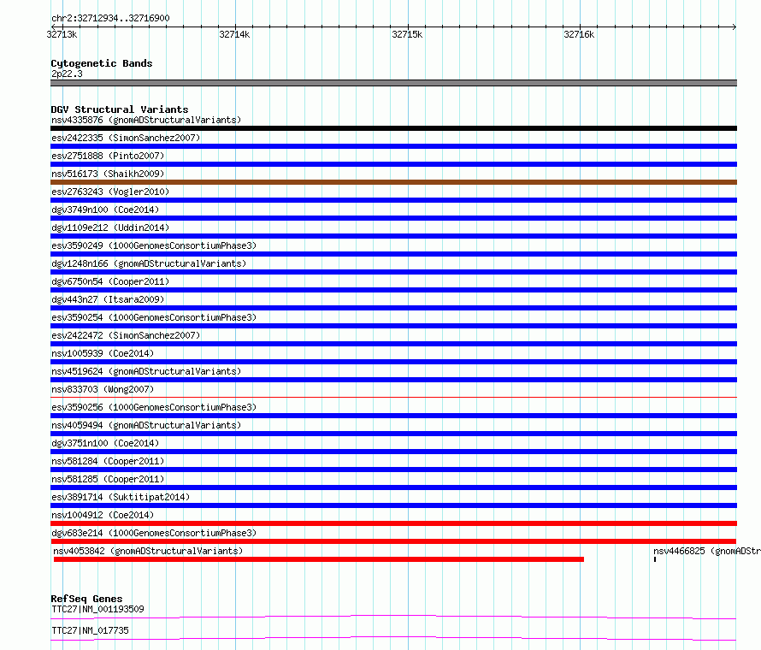Viewport: 761px width, 650px height.
Task: Click nsv1005939 Coe2014 label
Action: point(103,353)
